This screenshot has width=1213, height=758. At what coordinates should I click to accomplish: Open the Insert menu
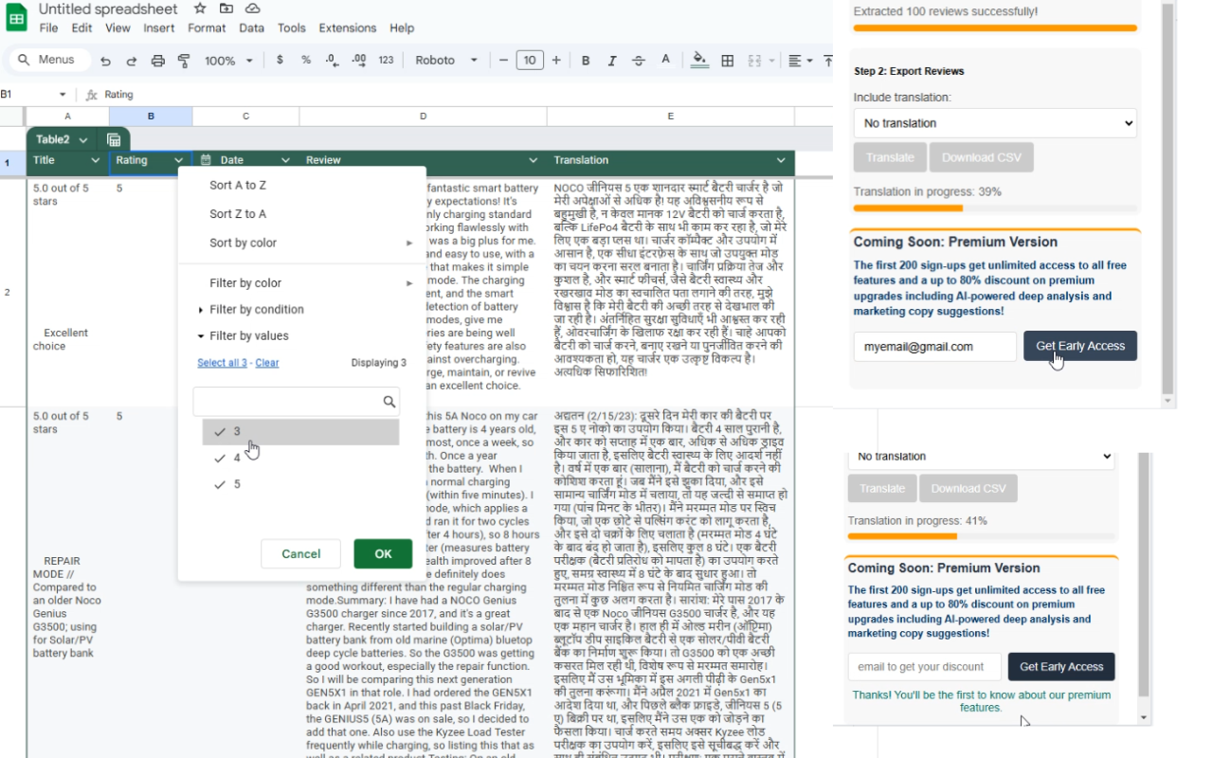click(x=159, y=28)
